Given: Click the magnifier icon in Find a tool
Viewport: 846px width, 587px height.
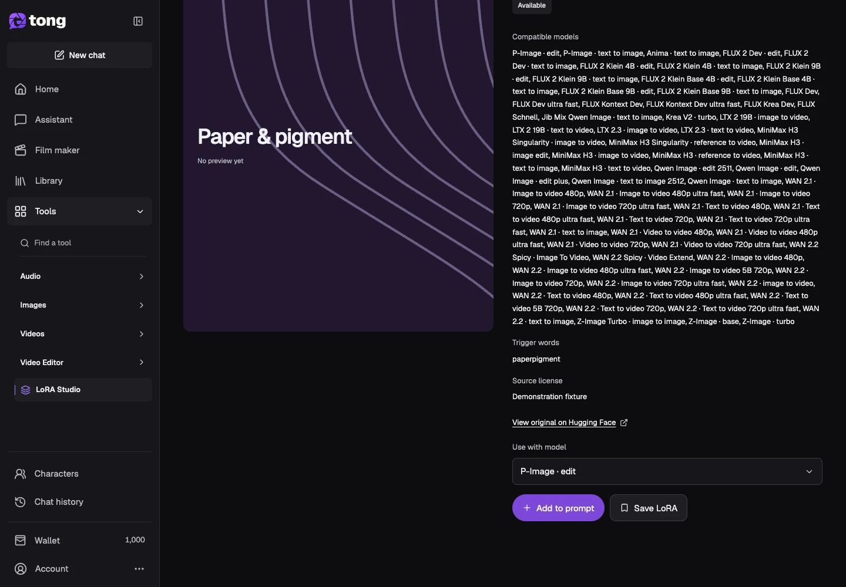Looking at the screenshot, I should (25, 243).
